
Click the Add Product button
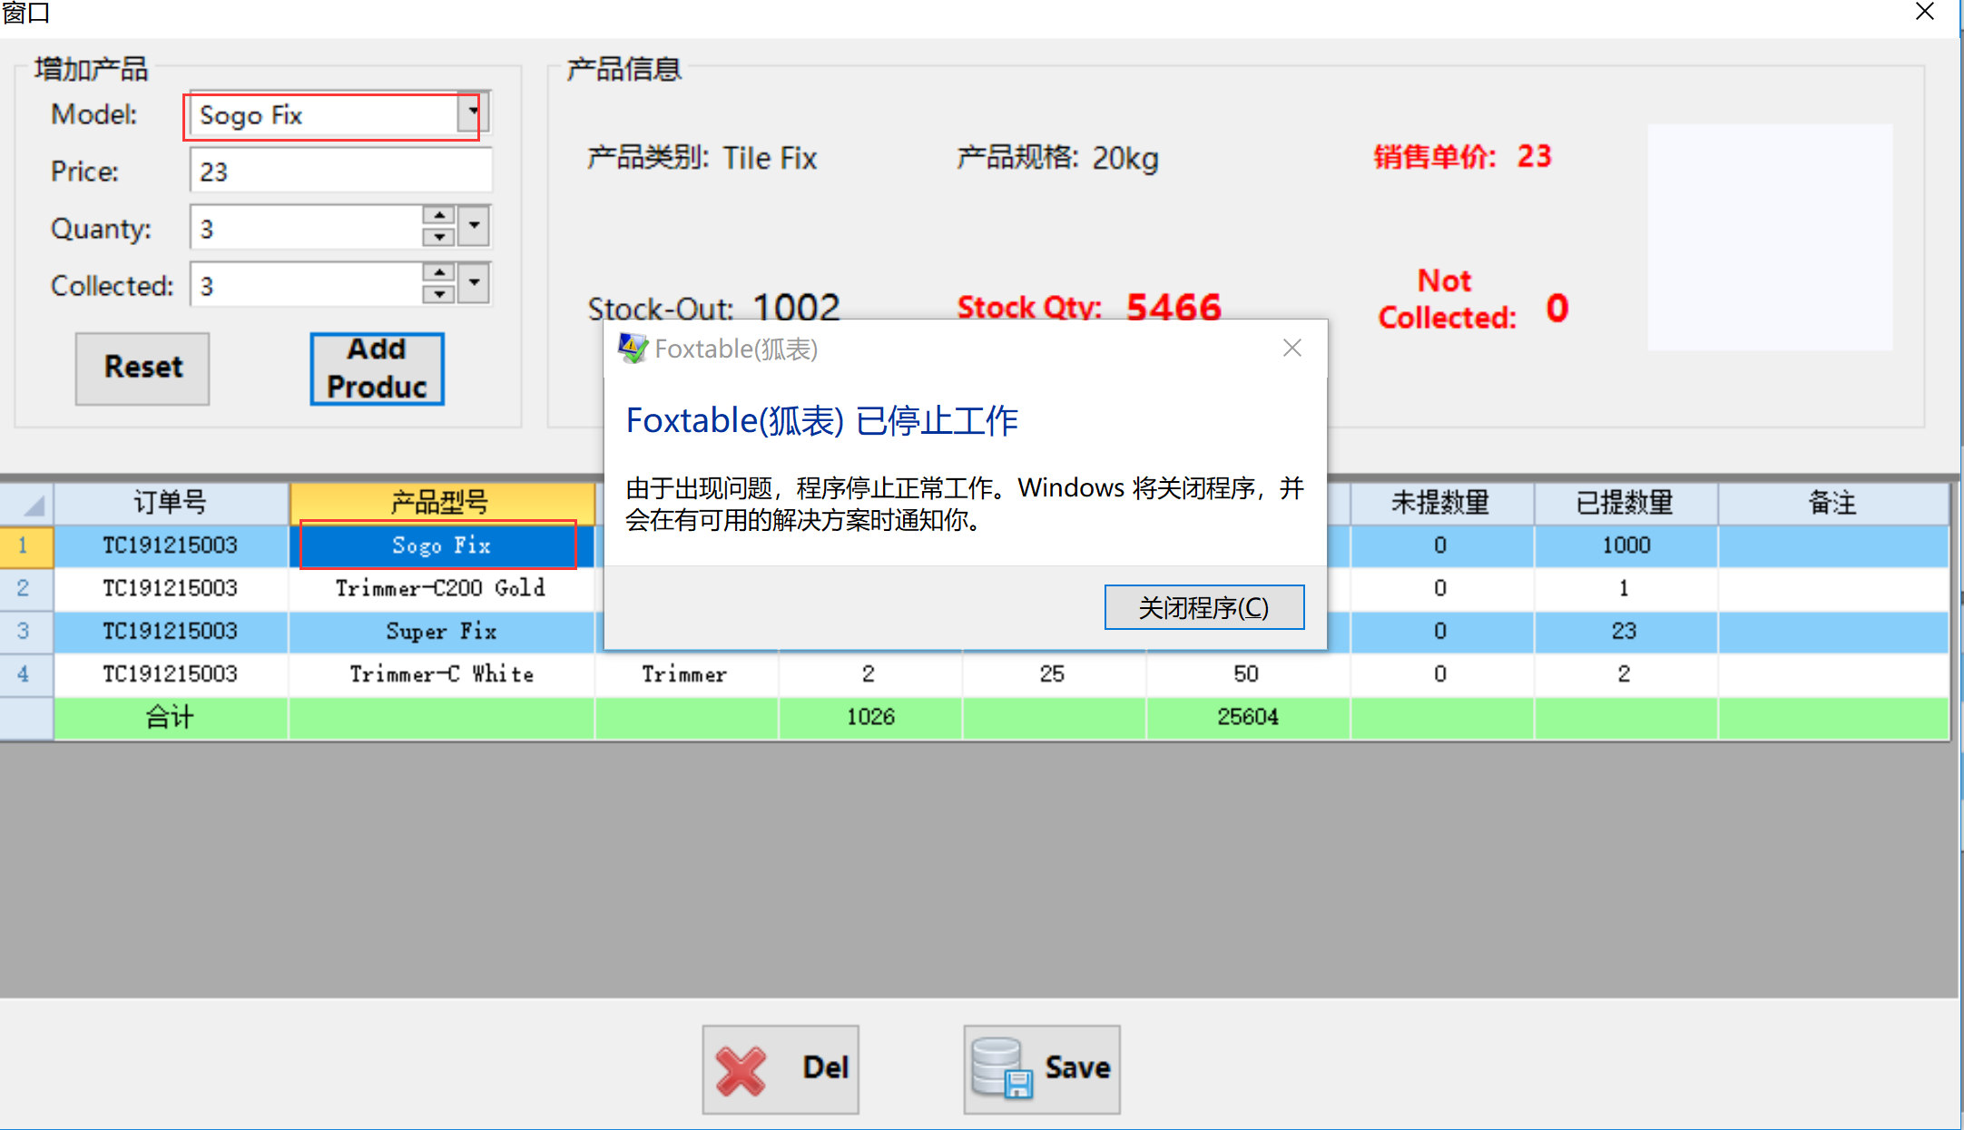click(x=377, y=368)
